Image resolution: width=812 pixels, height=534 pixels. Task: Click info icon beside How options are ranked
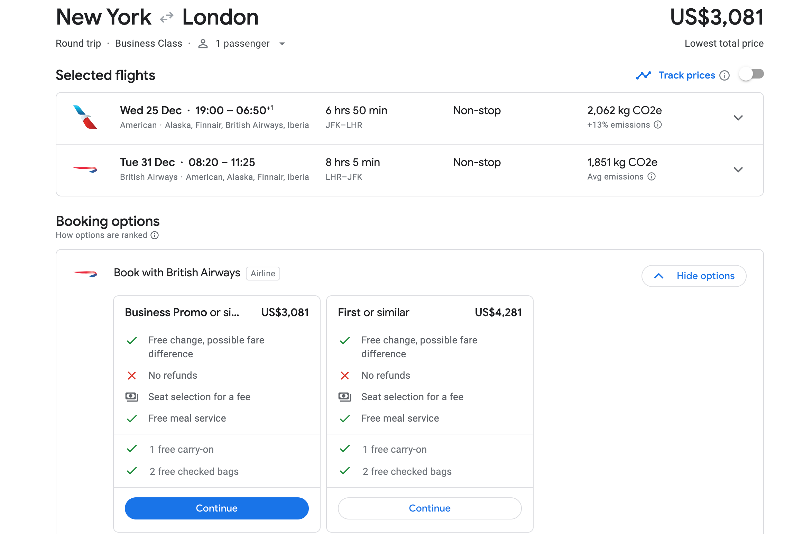pos(155,236)
